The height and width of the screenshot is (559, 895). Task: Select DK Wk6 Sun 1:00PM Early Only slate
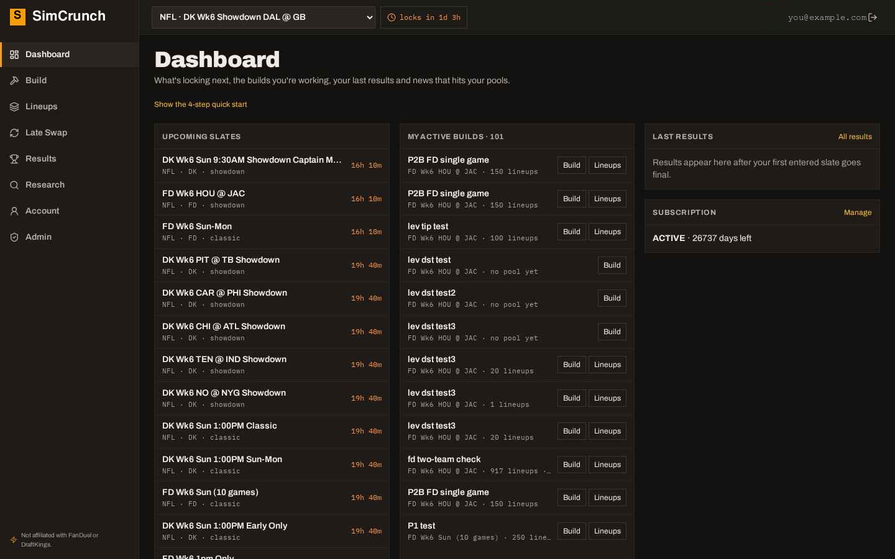point(272,531)
